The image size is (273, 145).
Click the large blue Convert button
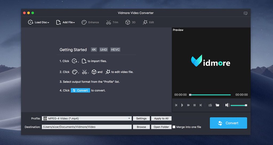[x=228, y=123]
